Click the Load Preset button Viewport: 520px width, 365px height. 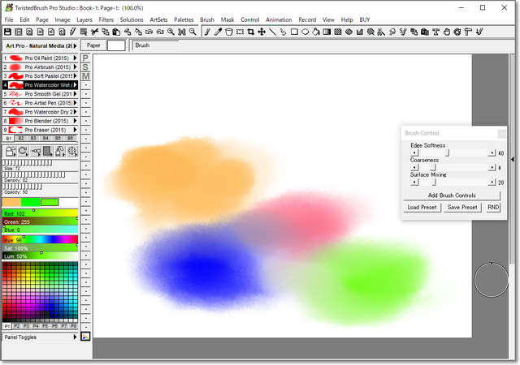[422, 208]
